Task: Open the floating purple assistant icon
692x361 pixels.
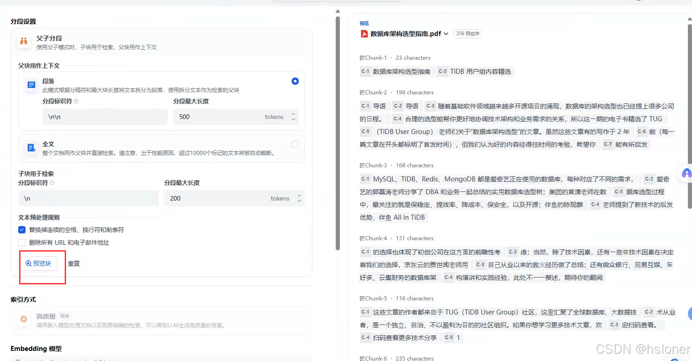Action: tap(687, 173)
